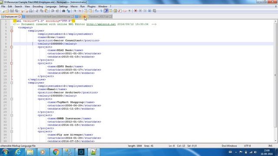Click the Close All toolbar icon
The width and height of the screenshot is (278, 156).
(26, 11)
